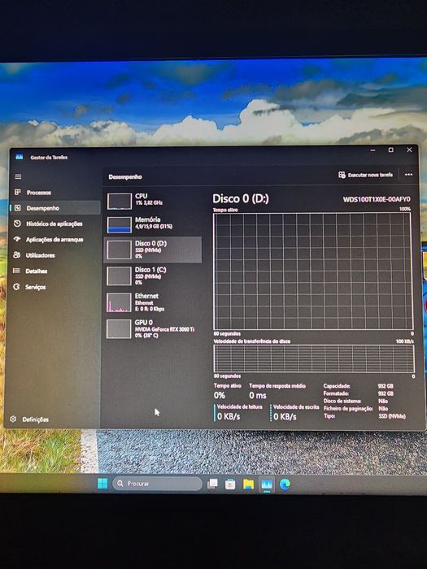The image size is (427, 569).
Task: Click the Processos sidebar icon
Action: point(17,192)
